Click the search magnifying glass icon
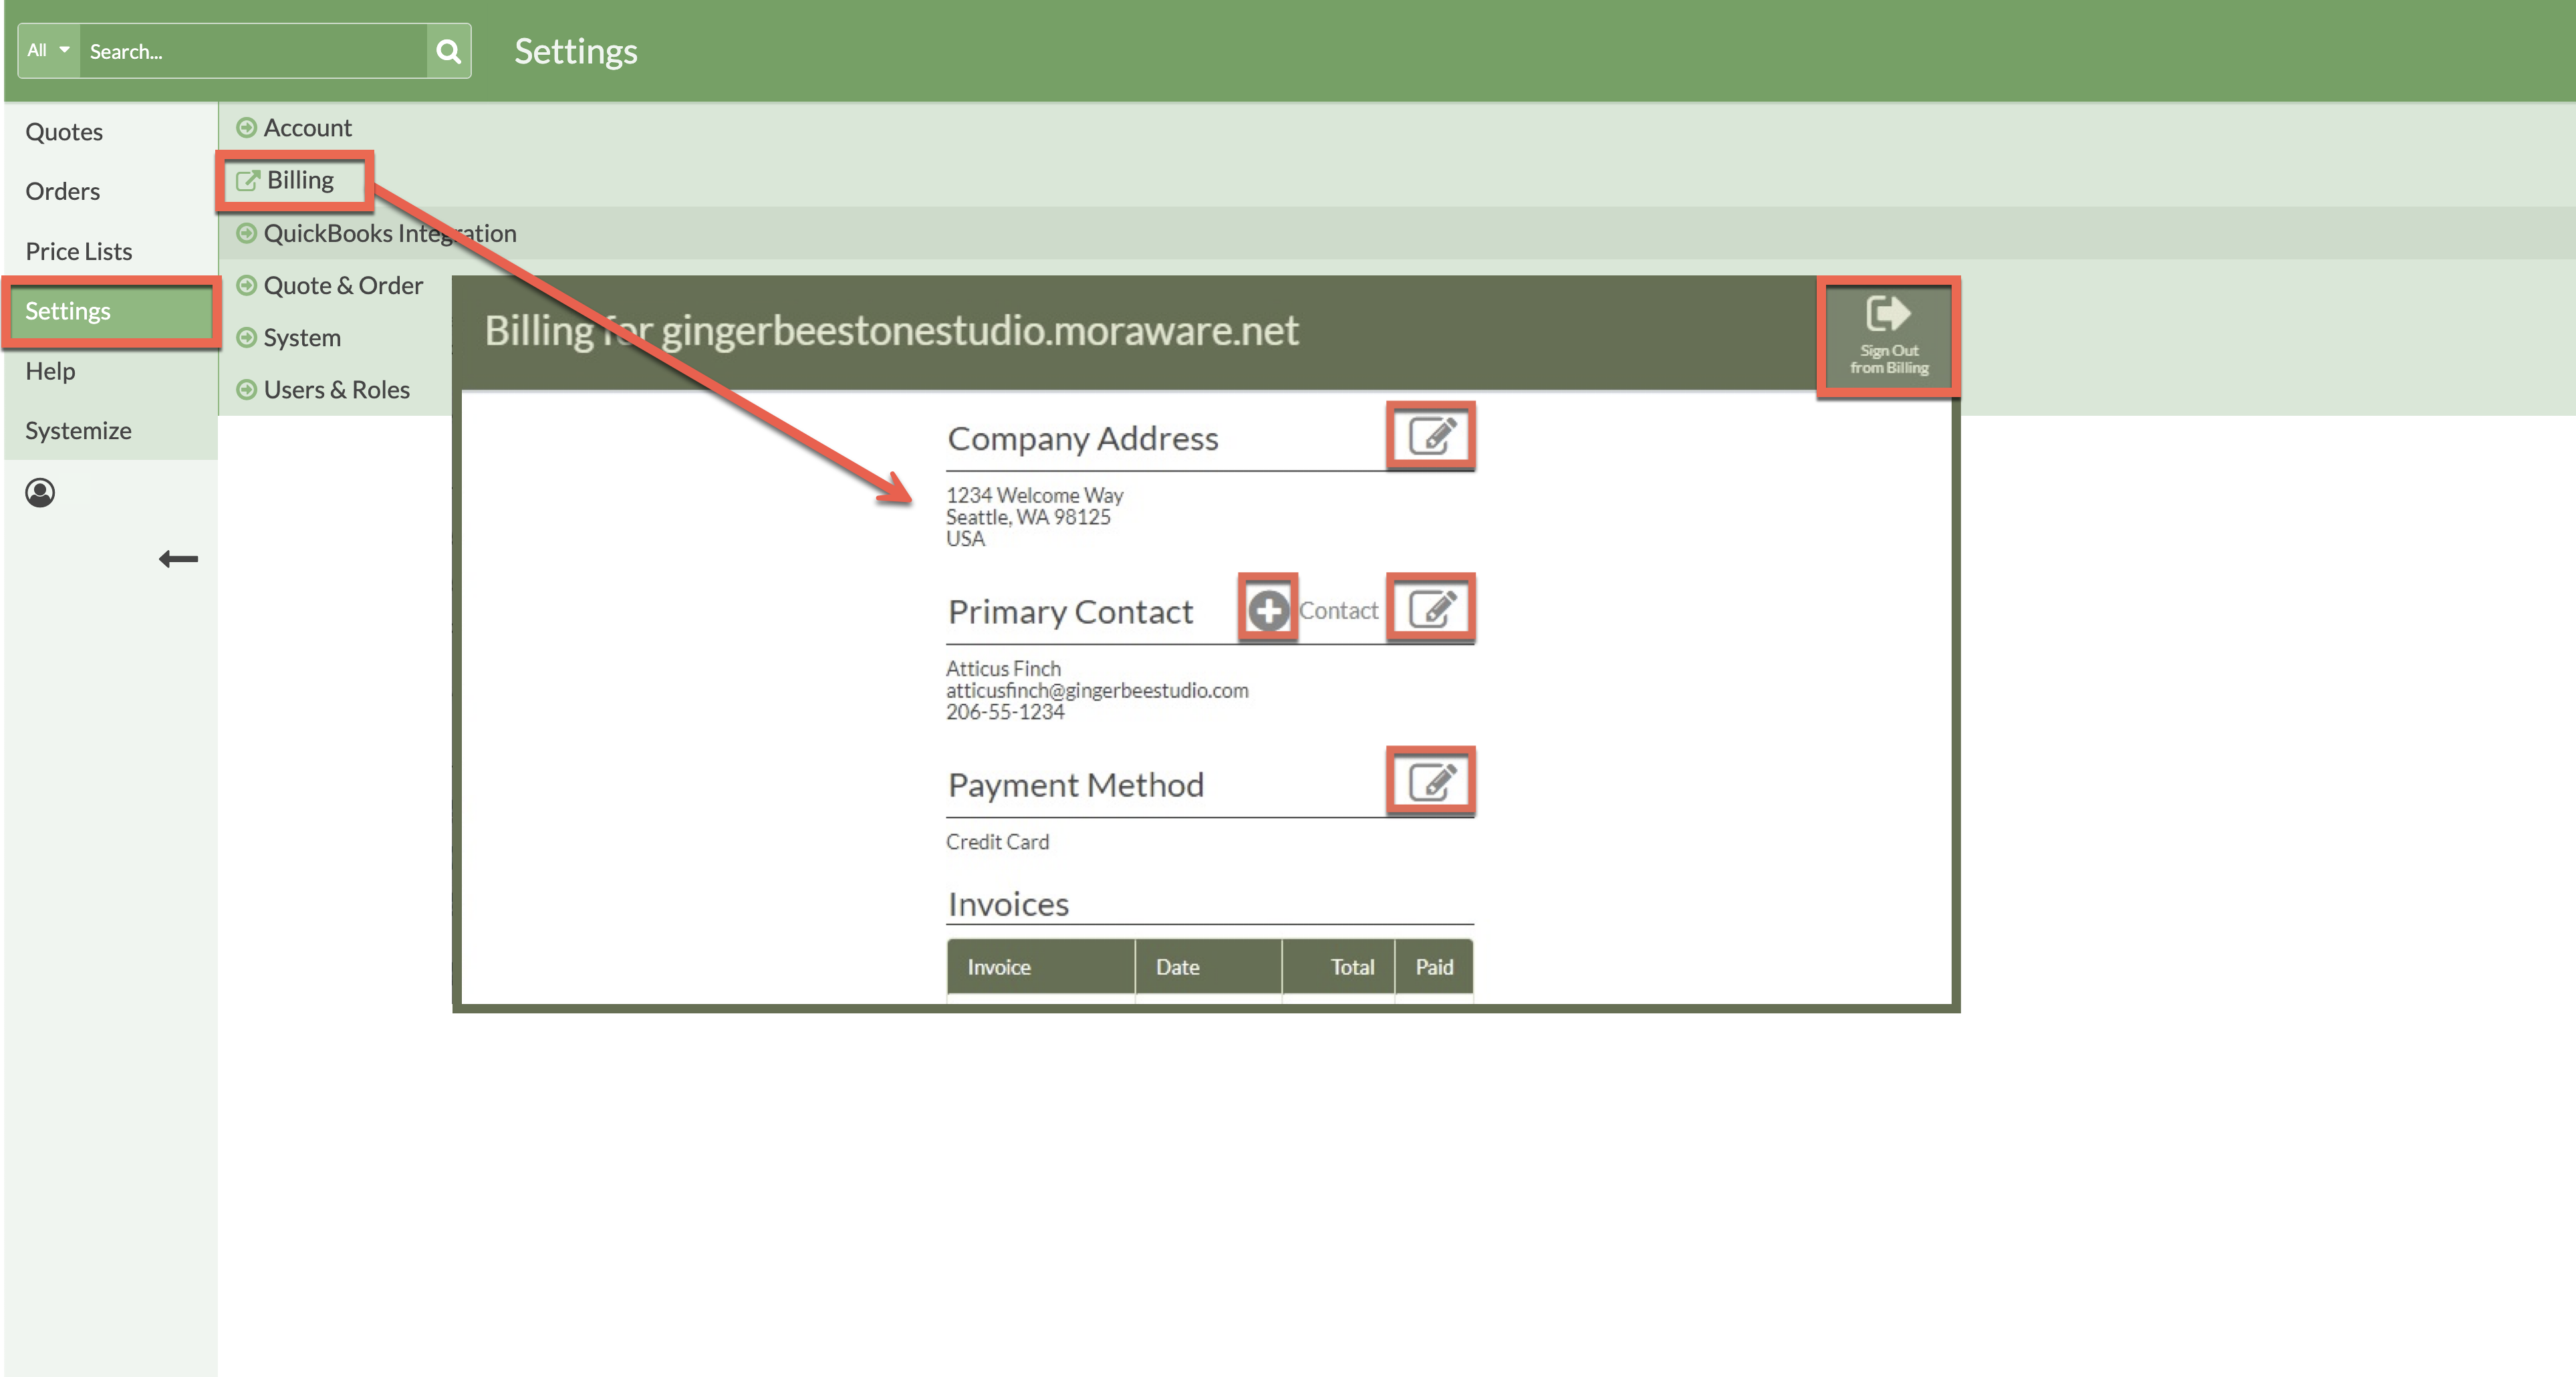Viewport: 2576px width, 1377px height. (x=447, y=51)
